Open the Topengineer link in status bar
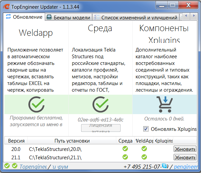201x173 pixels. pos(33,167)
